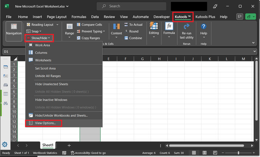The width and height of the screenshot is (260, 157).
Task: Click Workbook Statistics in status bar
Action: 45,153
